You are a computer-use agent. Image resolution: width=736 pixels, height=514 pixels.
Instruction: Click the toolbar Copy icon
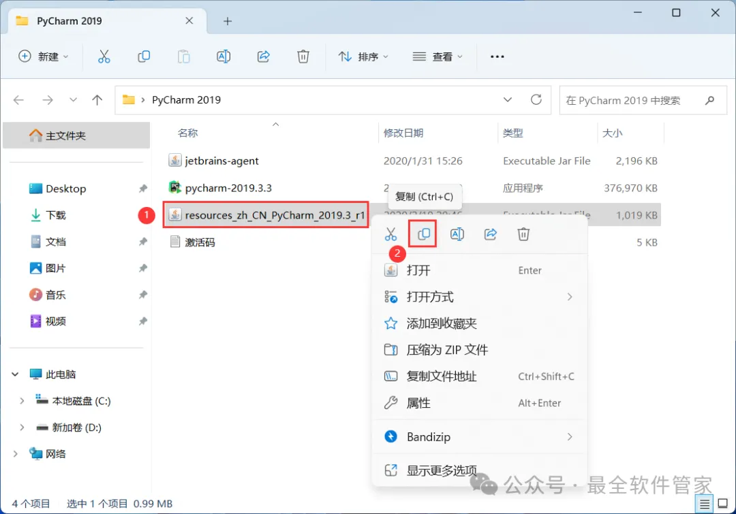coord(144,57)
